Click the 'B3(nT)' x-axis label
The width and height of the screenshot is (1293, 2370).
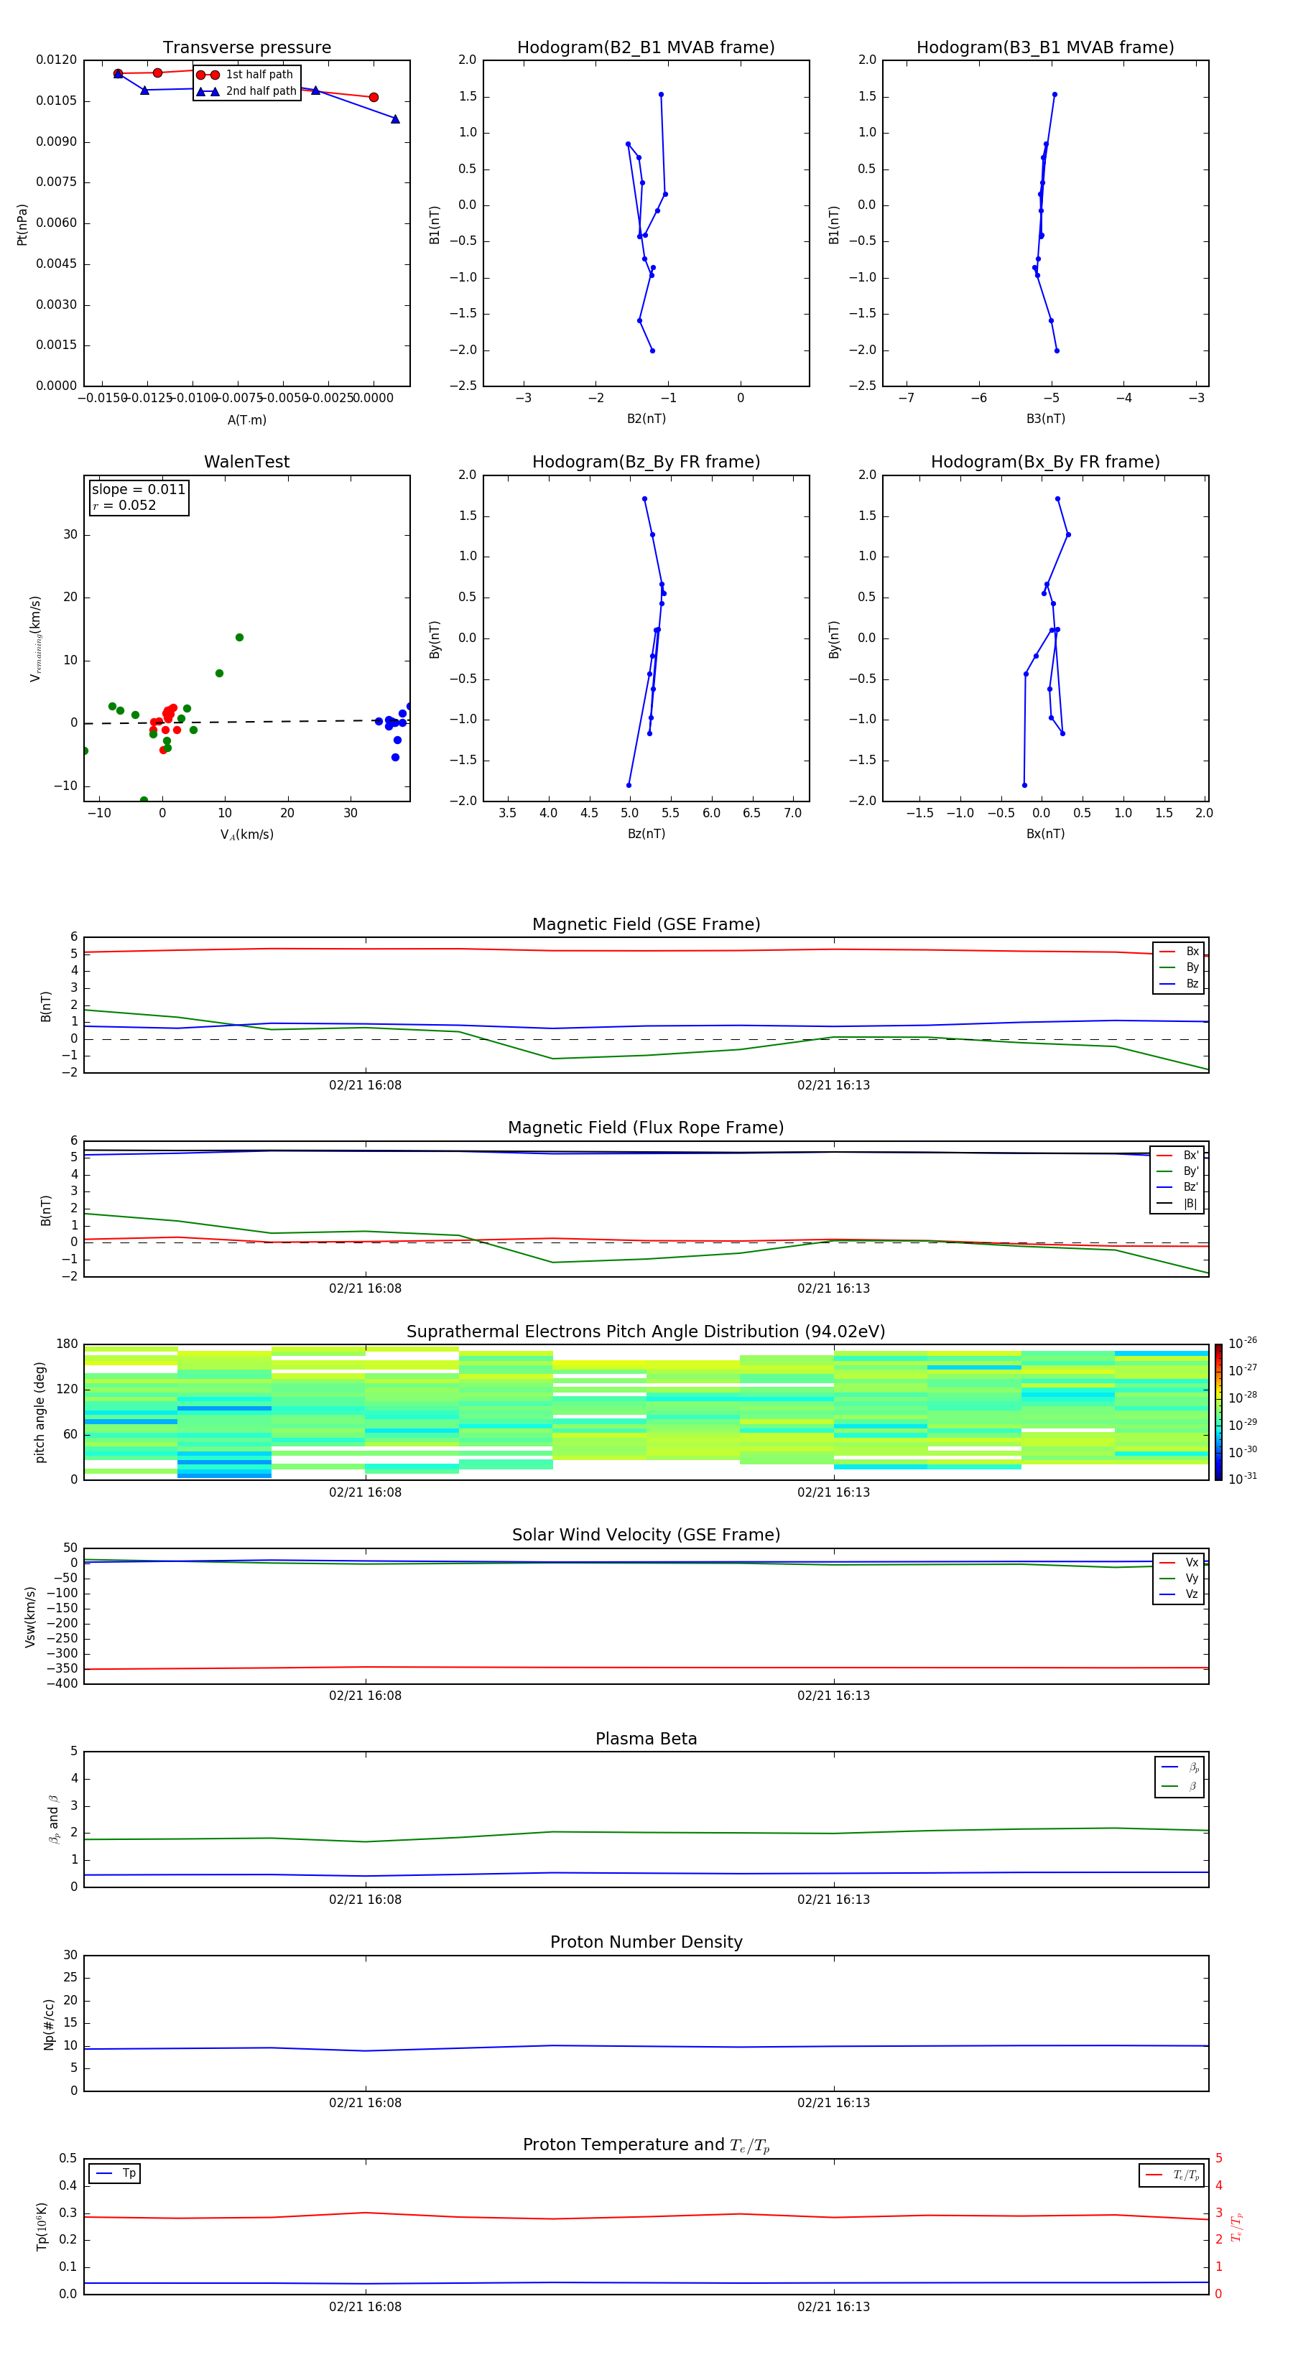click(x=1045, y=419)
